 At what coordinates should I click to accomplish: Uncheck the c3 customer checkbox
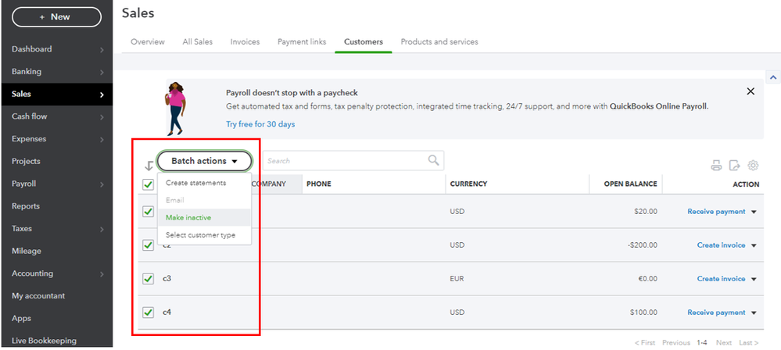click(149, 279)
